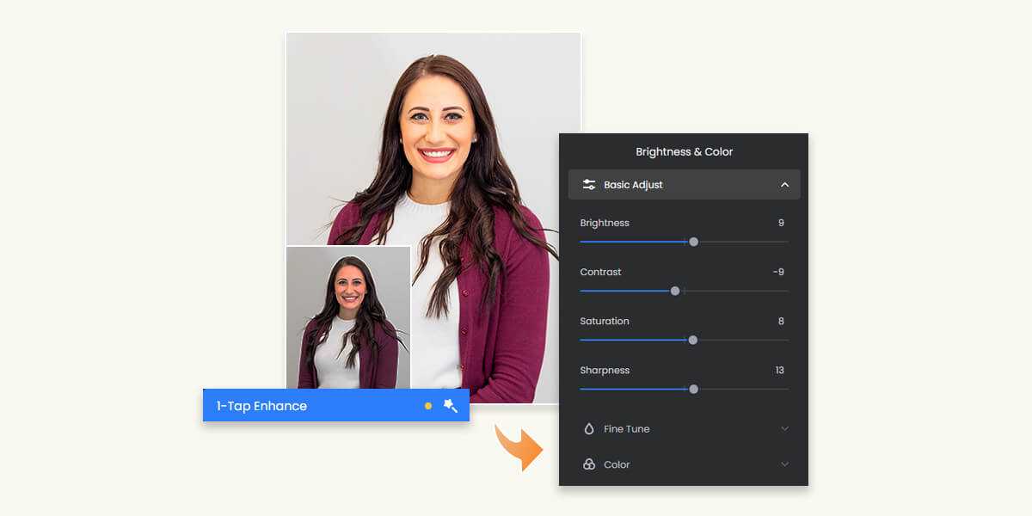Click the Sharpness value 13
1032x516 pixels.
tap(779, 370)
